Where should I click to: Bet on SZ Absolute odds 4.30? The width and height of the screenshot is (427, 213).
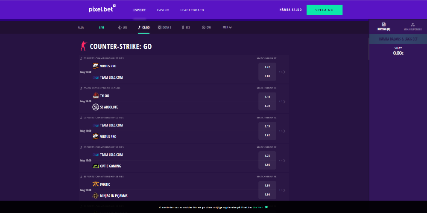(267, 106)
